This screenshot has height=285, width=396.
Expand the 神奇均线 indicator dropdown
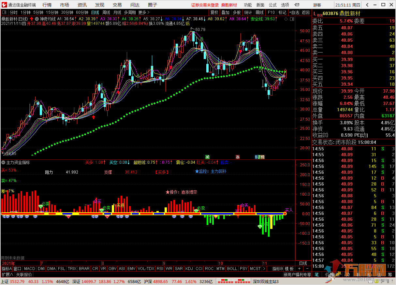click(x=37, y=19)
